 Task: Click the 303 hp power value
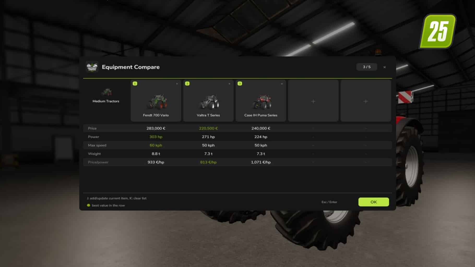[x=156, y=137]
